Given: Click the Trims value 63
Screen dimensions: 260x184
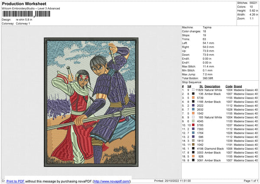Looking at the screenshot, I should 204,39.
